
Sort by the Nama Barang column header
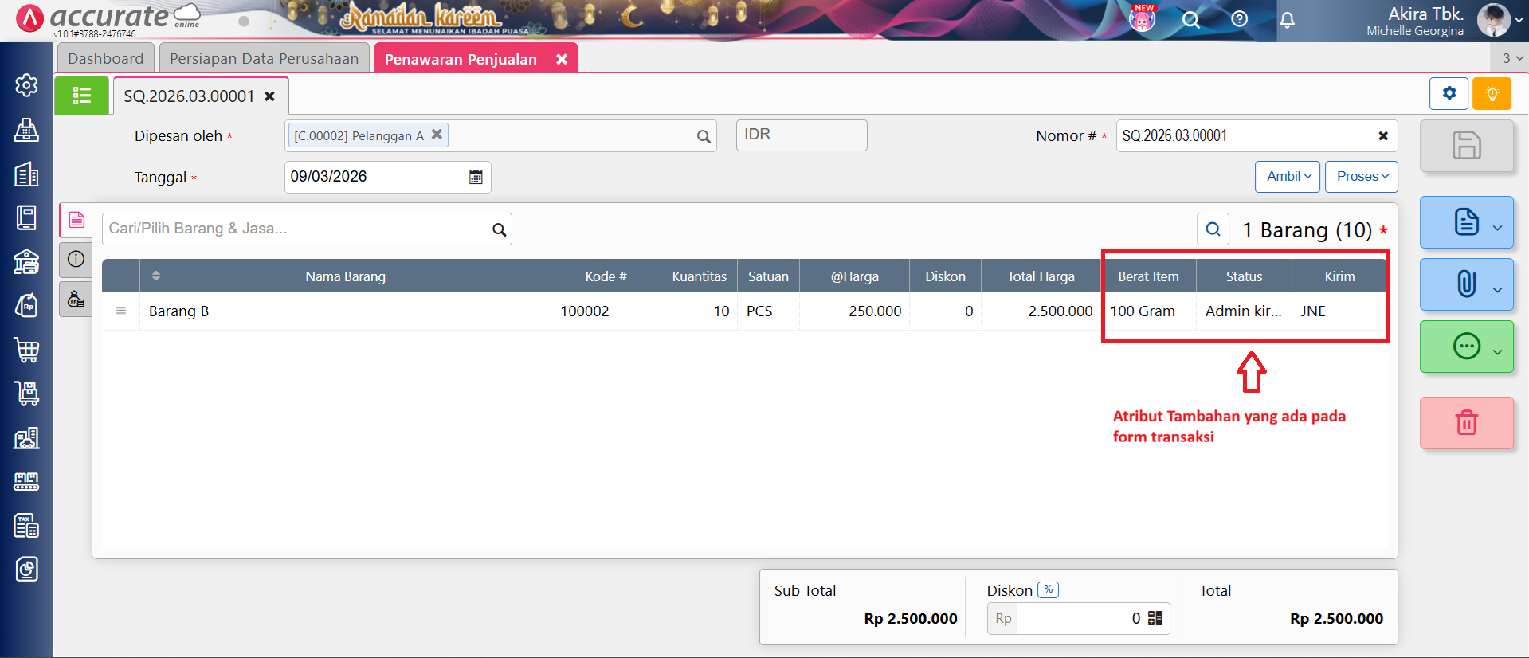(345, 276)
